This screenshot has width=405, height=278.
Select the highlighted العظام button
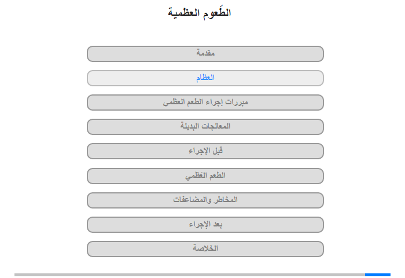205,78
